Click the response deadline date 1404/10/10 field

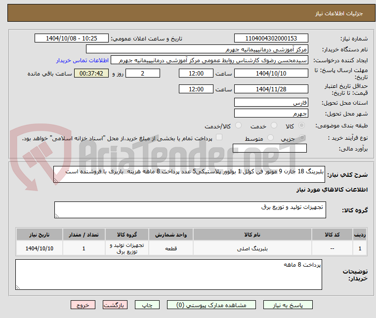tap(271, 74)
